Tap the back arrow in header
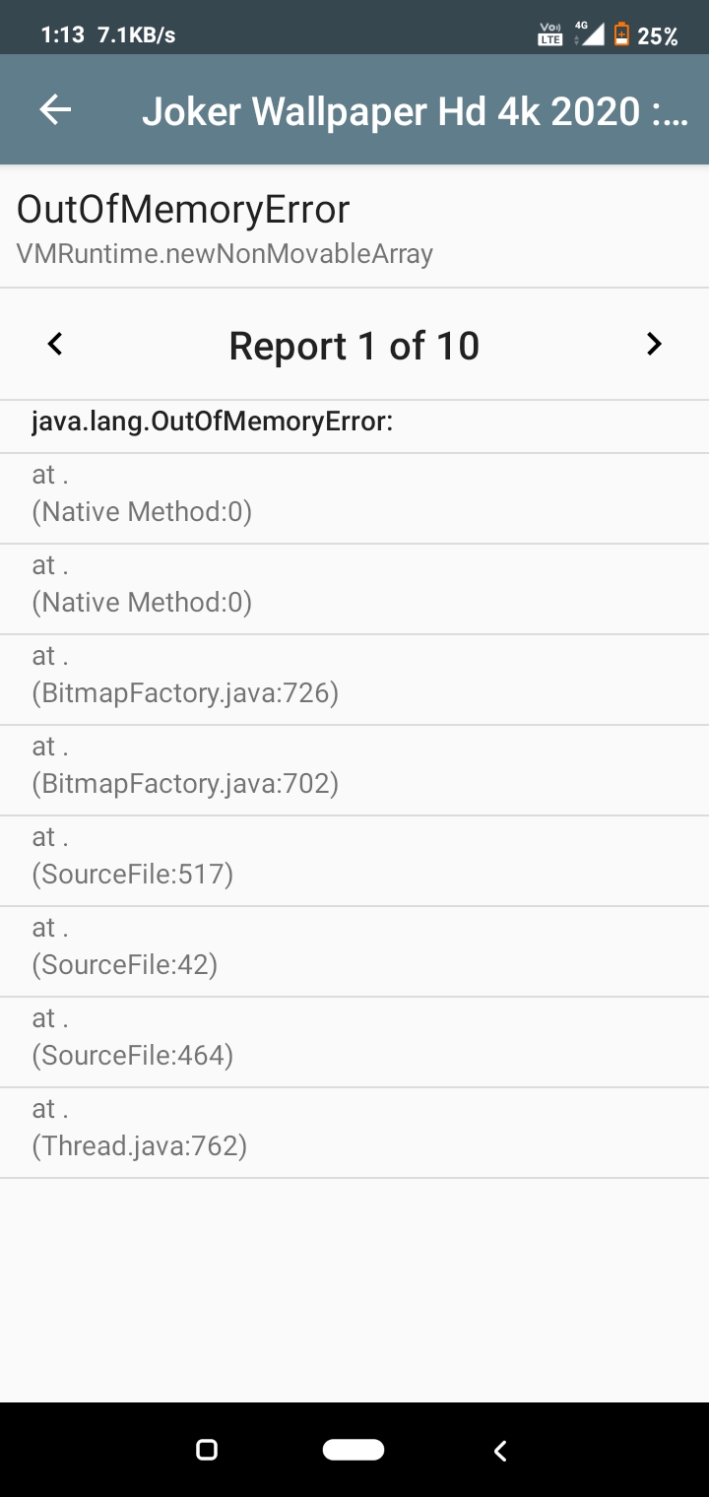The image size is (709, 1497). pos(55,110)
